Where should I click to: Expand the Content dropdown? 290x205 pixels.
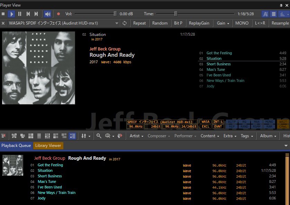coord(210,136)
